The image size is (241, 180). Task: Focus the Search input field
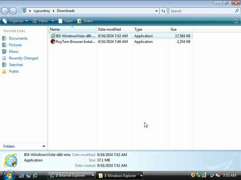[202, 11]
